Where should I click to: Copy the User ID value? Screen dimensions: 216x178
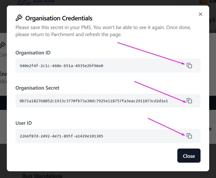189,136
